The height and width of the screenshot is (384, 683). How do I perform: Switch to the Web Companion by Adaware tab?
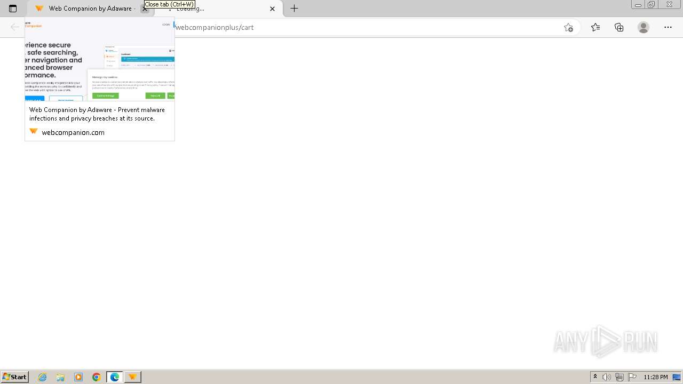89,9
